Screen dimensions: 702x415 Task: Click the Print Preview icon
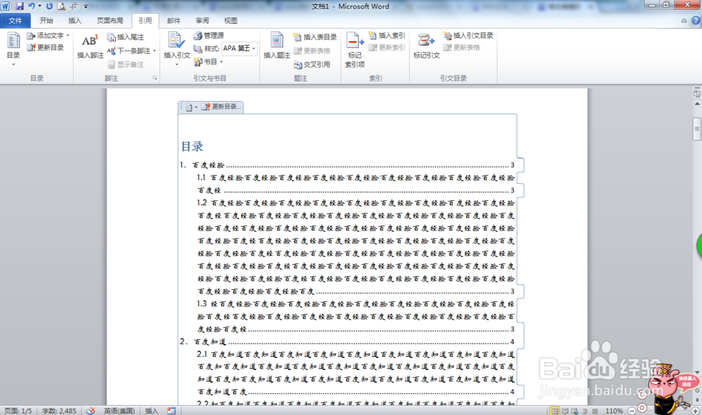click(61, 6)
